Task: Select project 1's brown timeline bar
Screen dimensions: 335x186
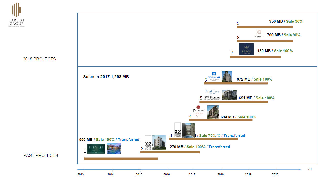Action: [x=121, y=158]
